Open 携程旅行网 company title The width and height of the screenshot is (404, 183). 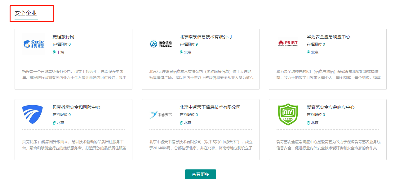point(63,37)
